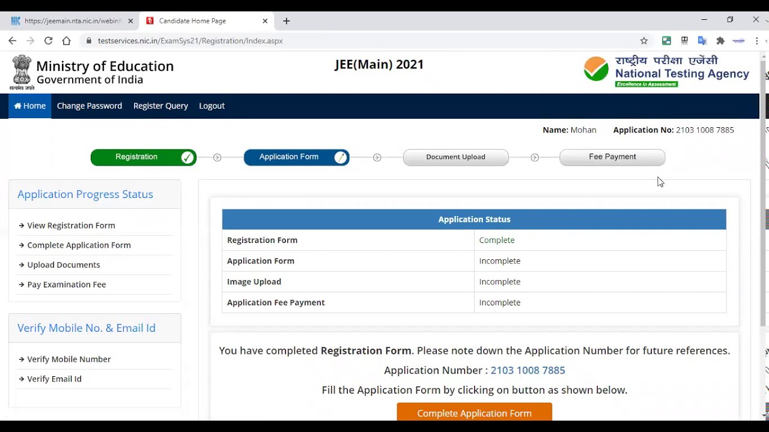Open Complete Application Form sidebar link

(79, 245)
